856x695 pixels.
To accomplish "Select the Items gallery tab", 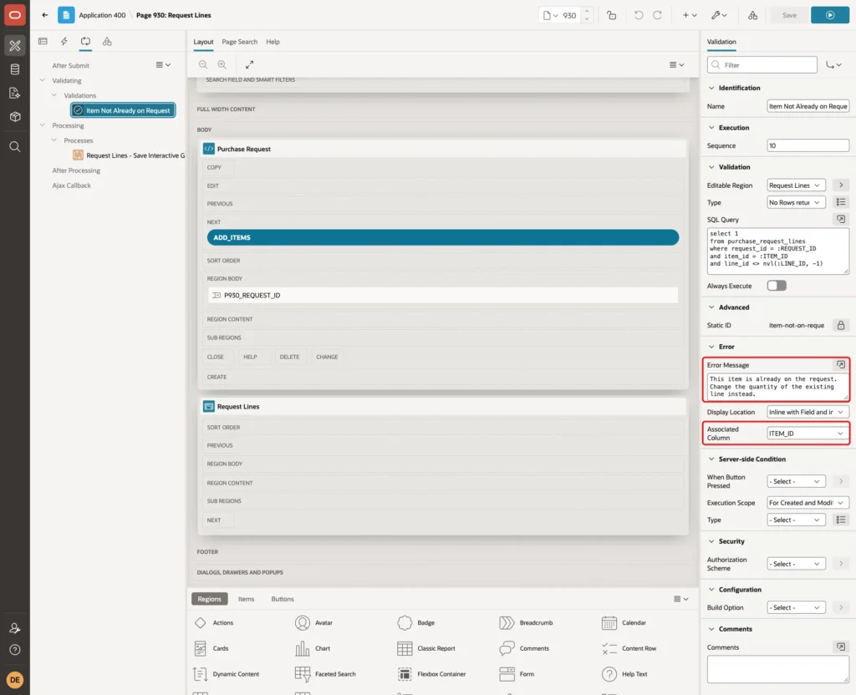I will click(x=247, y=599).
